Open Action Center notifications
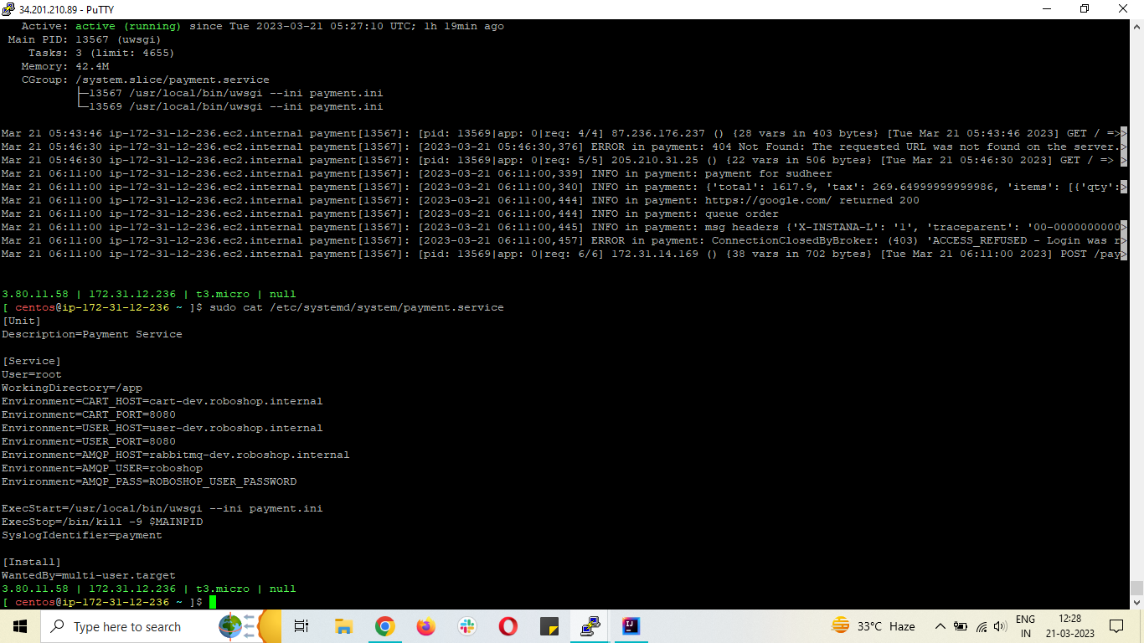Screen dimensions: 1144x643 pyautogui.click(x=1116, y=626)
